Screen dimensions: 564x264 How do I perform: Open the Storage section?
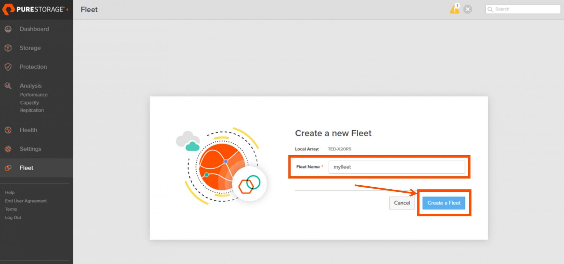pyautogui.click(x=30, y=48)
